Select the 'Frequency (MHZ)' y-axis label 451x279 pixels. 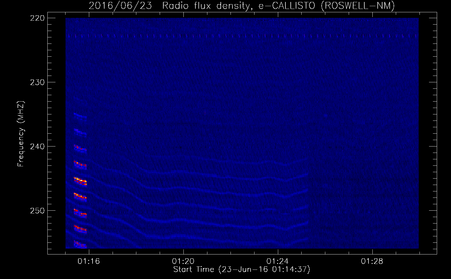click(x=21, y=134)
